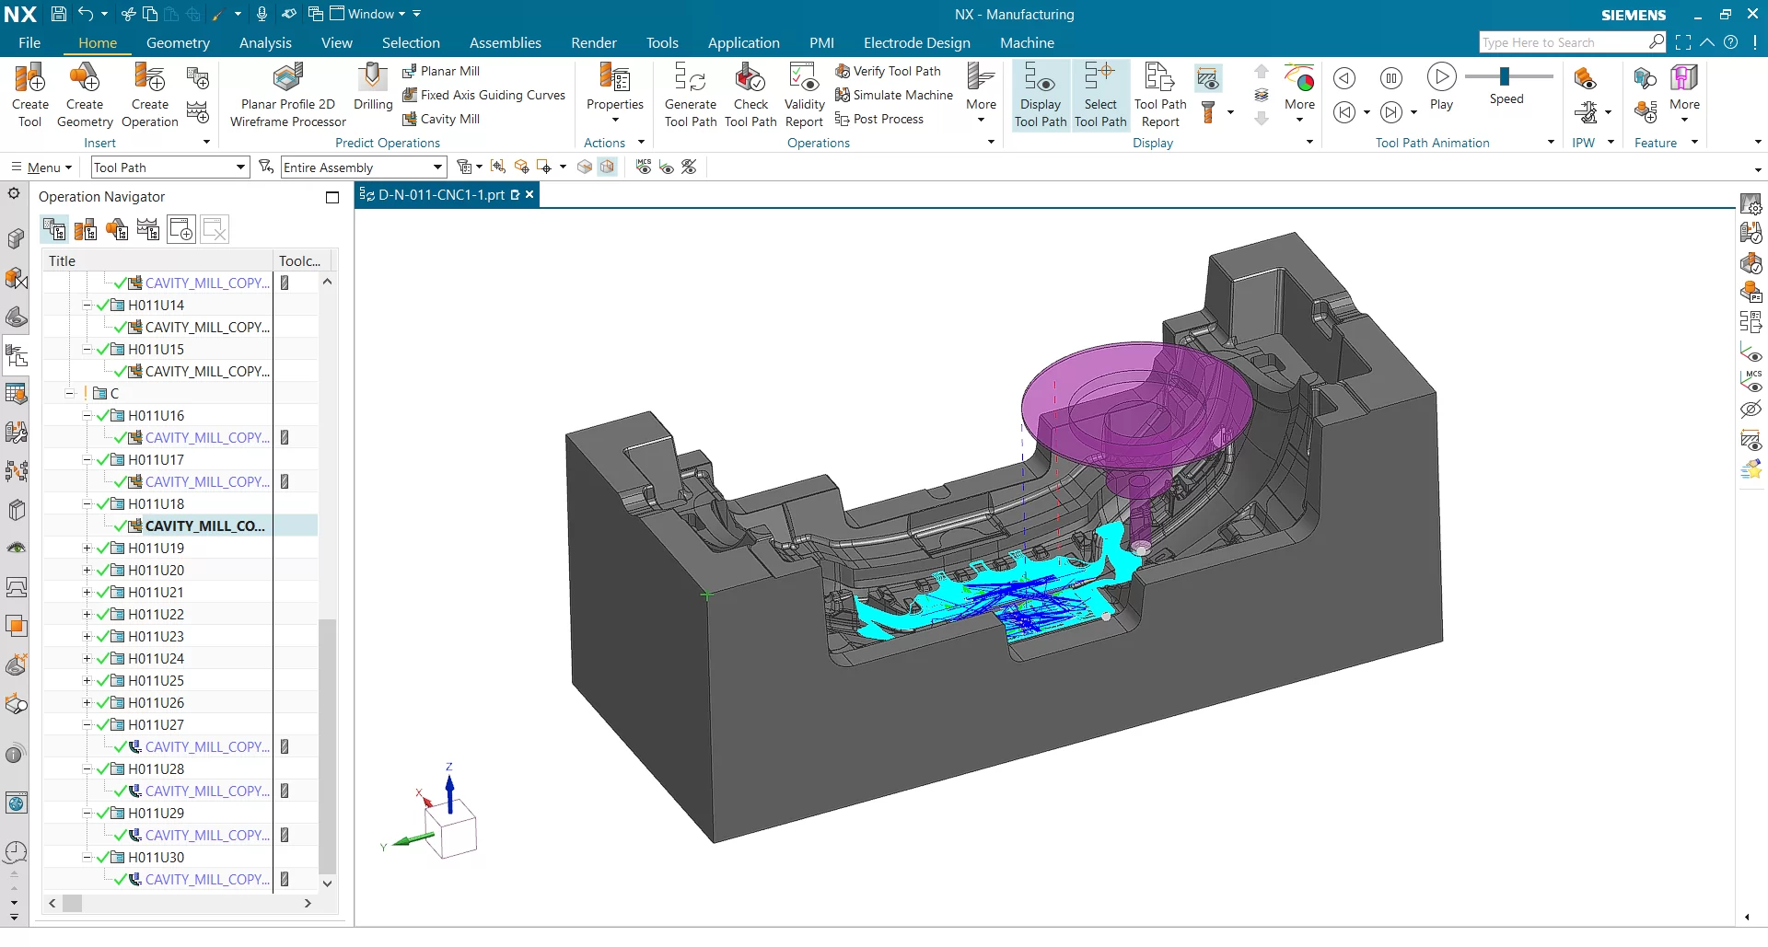Click Post Process
This screenshot has width=1768, height=947.
(878, 119)
